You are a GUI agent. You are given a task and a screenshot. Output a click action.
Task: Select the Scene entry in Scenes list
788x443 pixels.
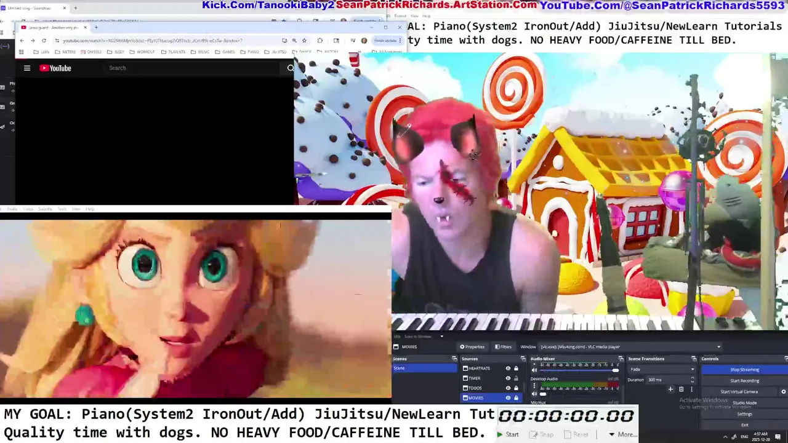coord(424,369)
